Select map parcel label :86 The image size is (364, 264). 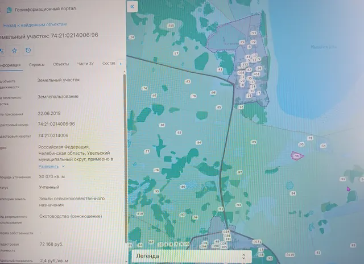[183, 187]
